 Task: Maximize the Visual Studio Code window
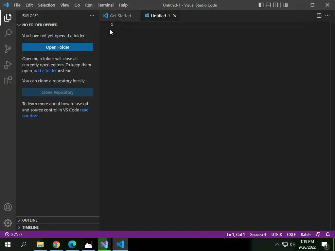tap(312, 5)
